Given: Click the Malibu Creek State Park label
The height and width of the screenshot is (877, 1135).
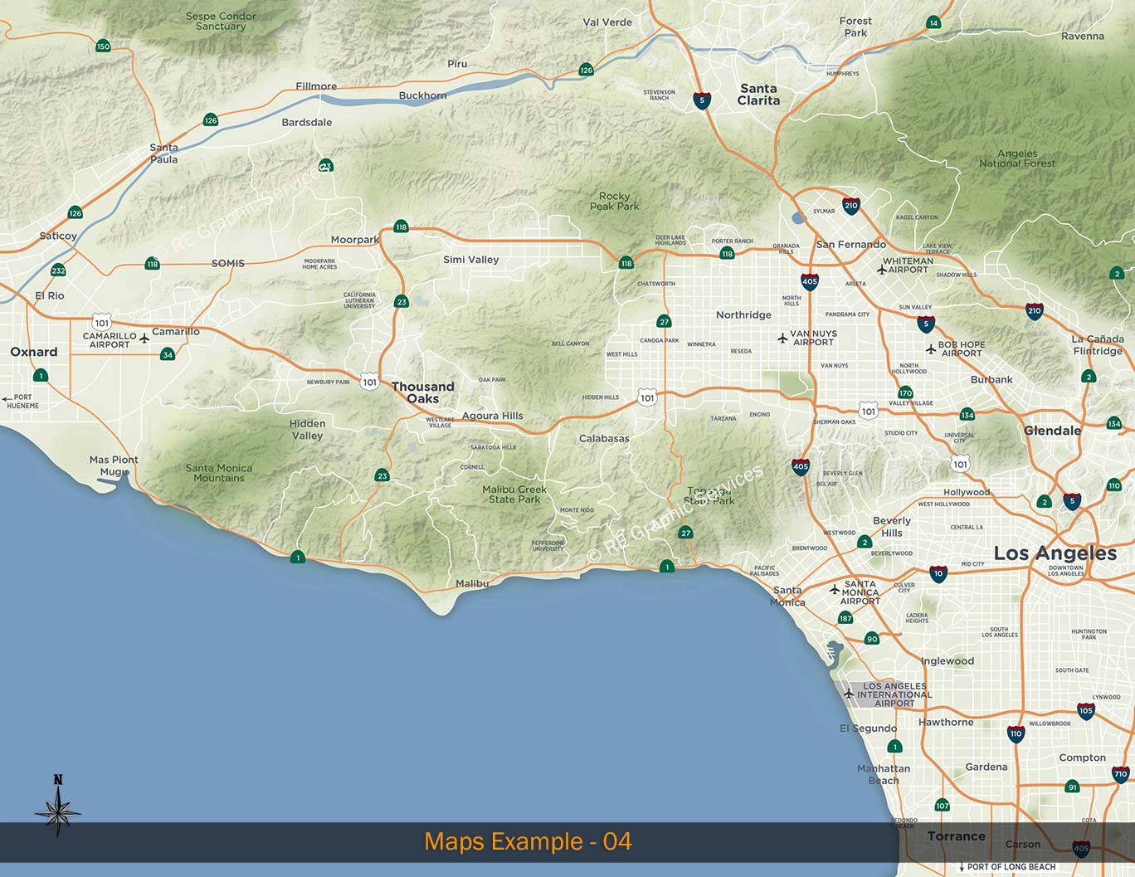Looking at the screenshot, I should tap(514, 495).
